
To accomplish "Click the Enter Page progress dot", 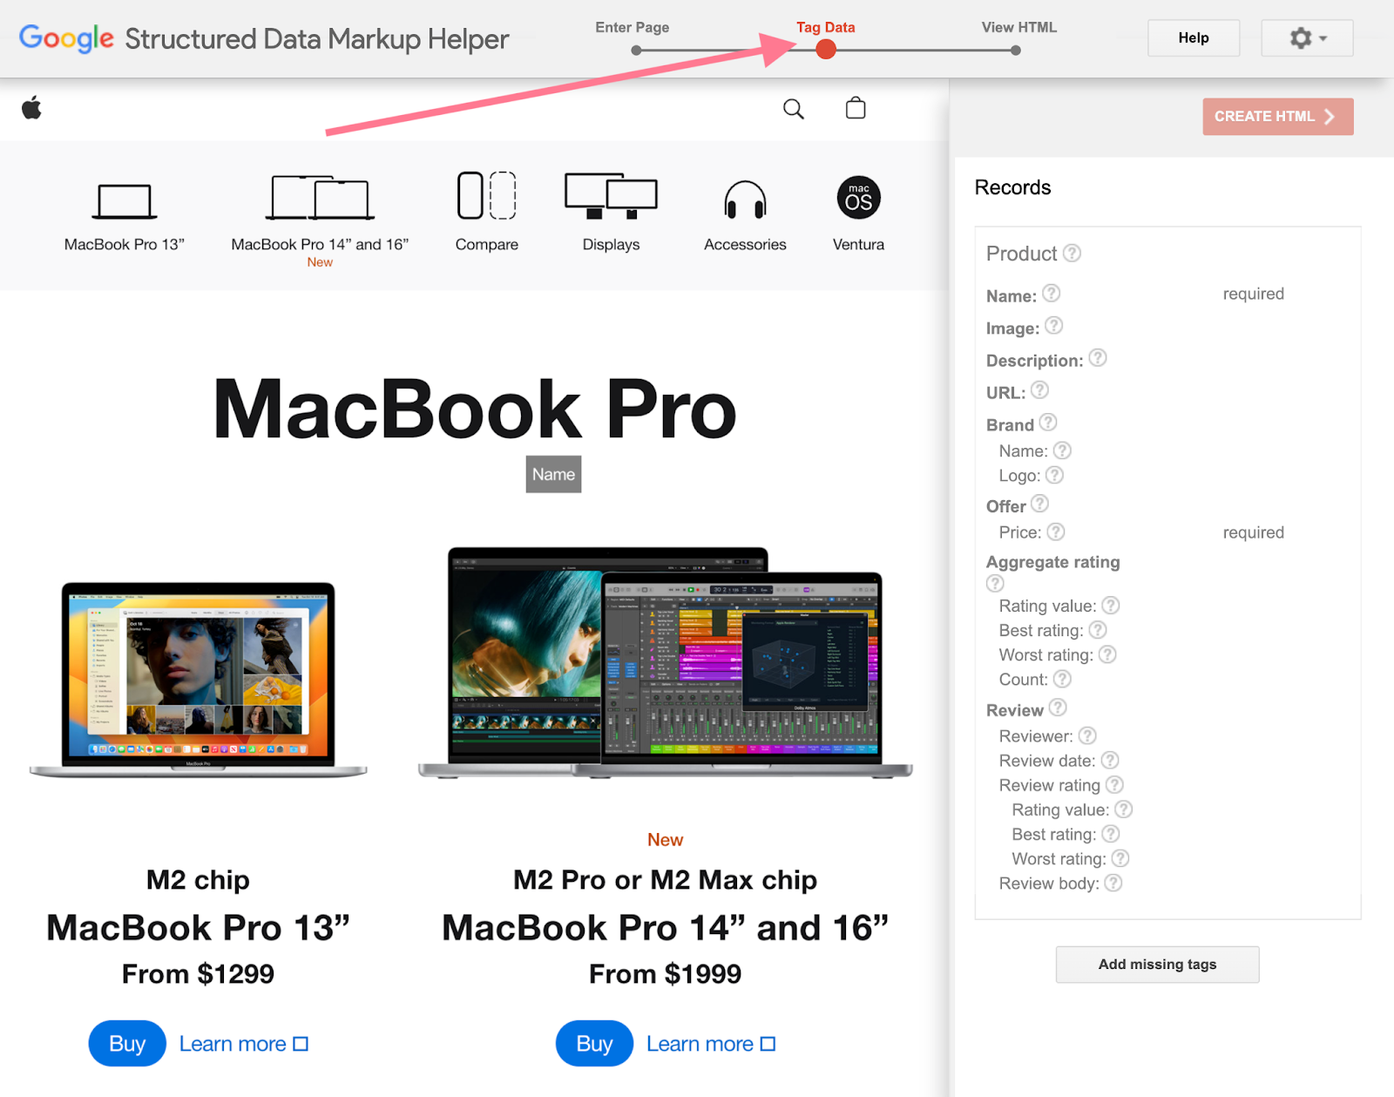I will 636,51.
